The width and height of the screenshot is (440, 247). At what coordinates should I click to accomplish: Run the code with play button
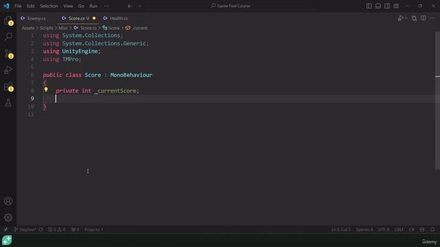[x=400, y=19]
